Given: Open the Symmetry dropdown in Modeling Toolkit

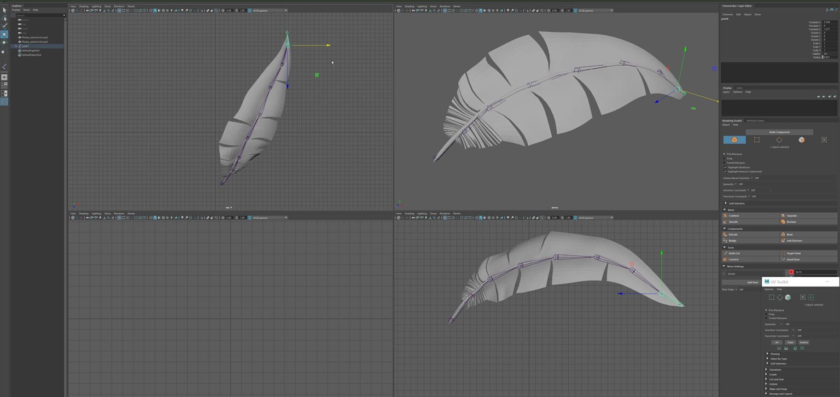Looking at the screenshot, I should pos(736,184).
